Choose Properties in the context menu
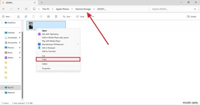Viewport: 200px width, 105px height. tap(58, 69)
